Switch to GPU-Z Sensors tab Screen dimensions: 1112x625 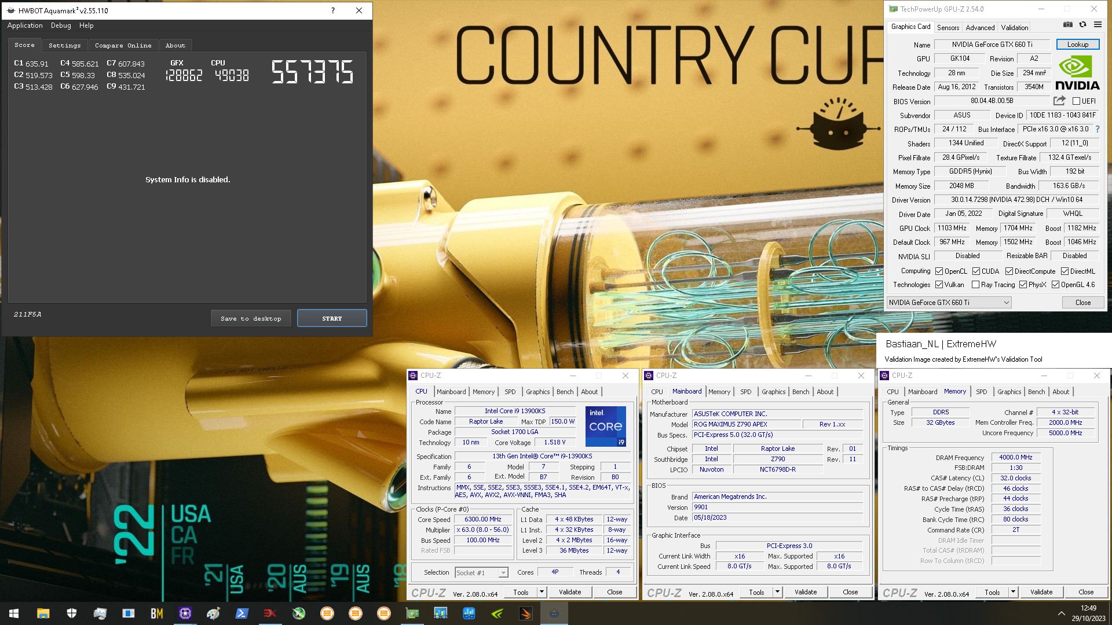pos(948,27)
